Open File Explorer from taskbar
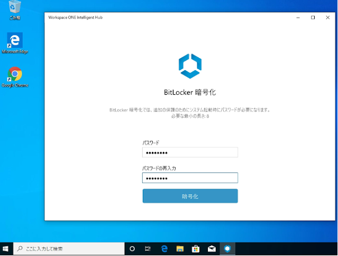The height and width of the screenshot is (256, 338). click(180, 249)
